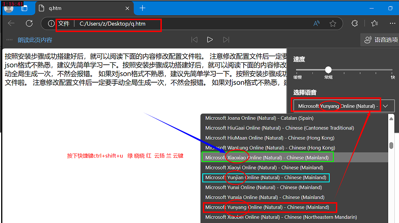Click the 缓慢 slow speed label
Viewport: 399px width, 223px height.
tap(297, 77)
